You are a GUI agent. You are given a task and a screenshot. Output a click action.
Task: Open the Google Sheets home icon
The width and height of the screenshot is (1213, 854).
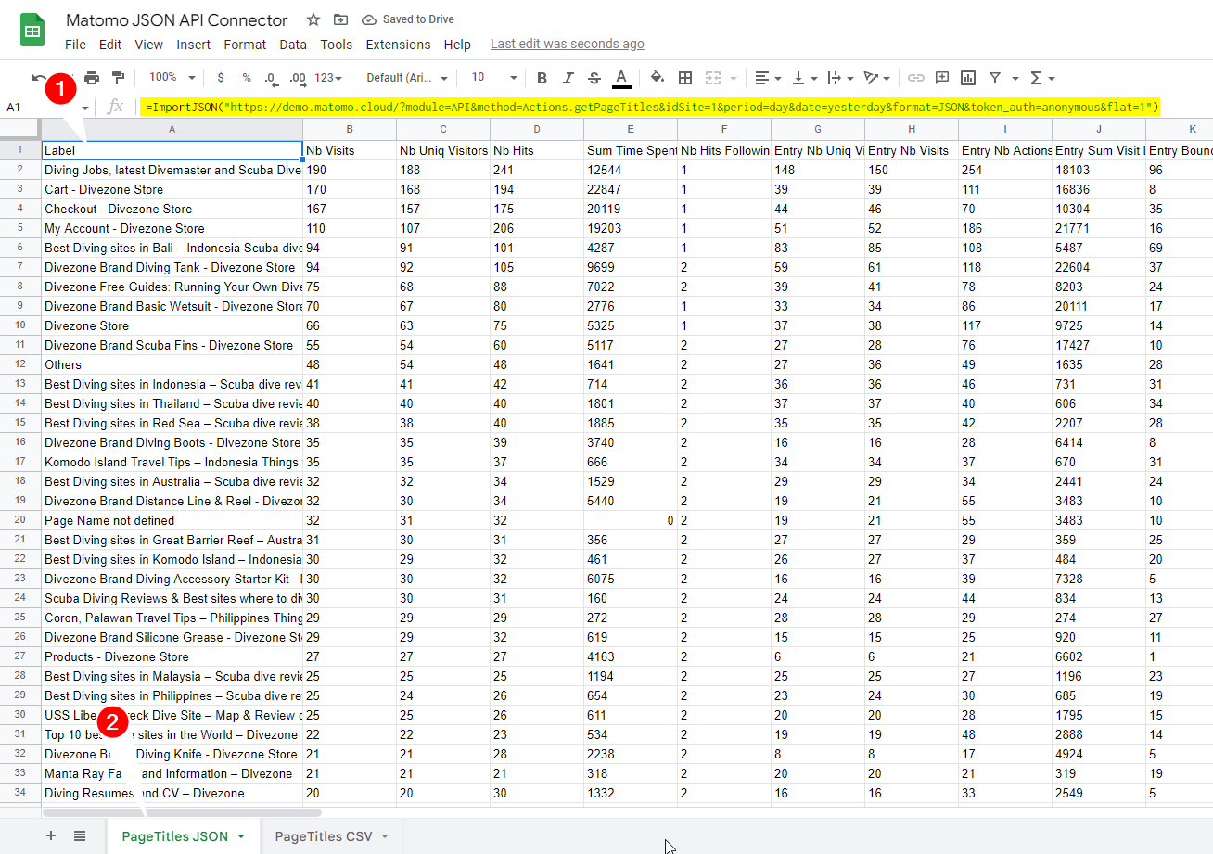33,30
